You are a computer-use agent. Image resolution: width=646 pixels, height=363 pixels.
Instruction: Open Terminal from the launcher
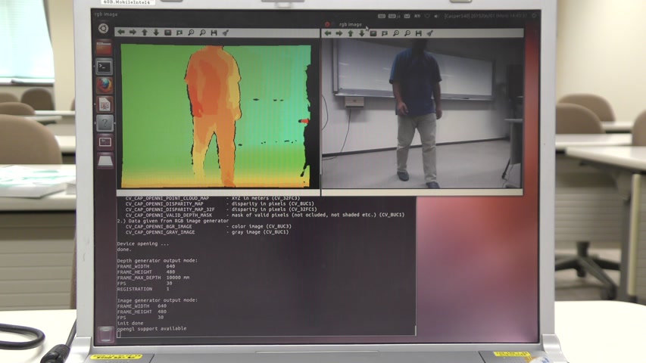point(105,67)
